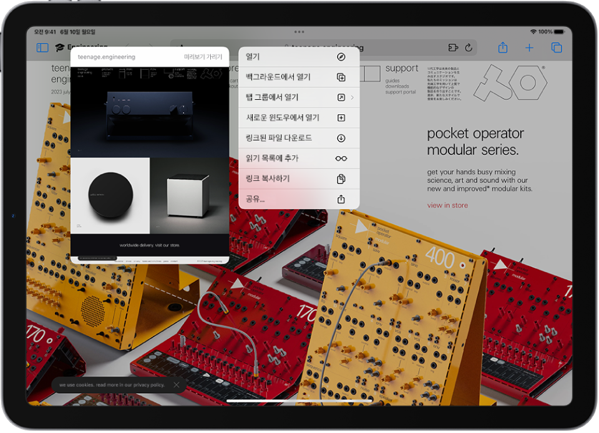Choose 새로운 윈도우에서 열기 menu item

coord(299,117)
